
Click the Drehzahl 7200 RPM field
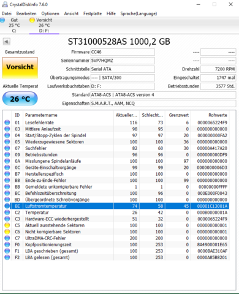[x=218, y=69]
